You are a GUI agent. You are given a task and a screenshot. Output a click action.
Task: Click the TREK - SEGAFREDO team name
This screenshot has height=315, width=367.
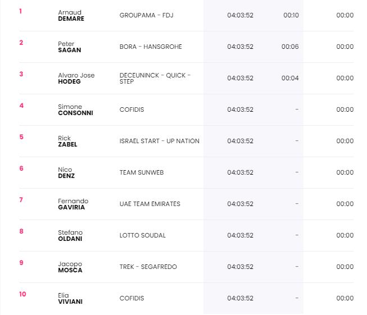tap(148, 267)
